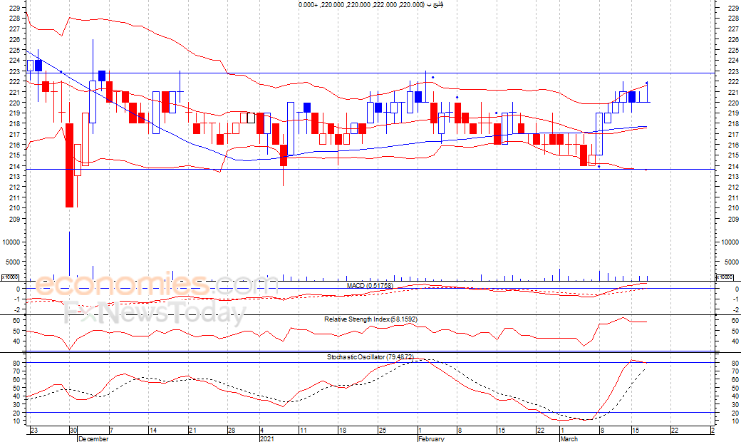Click 10000 on the left volume axis
This screenshot has height=442, width=741.
pos(11,242)
